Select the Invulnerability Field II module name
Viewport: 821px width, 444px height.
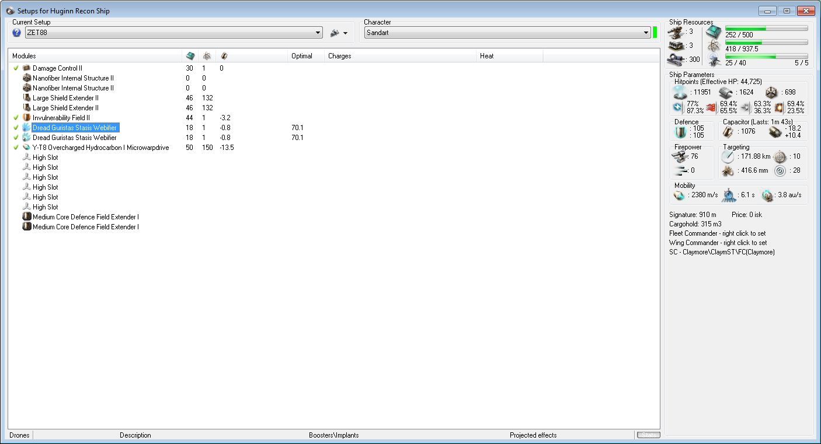point(61,118)
